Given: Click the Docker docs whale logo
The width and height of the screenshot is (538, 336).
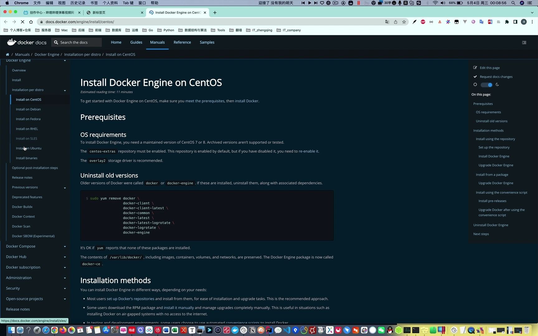Looking at the screenshot, I should [x=12, y=42].
